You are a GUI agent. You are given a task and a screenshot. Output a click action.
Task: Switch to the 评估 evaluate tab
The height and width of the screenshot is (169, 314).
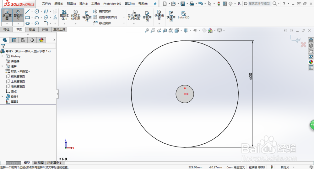(45, 29)
